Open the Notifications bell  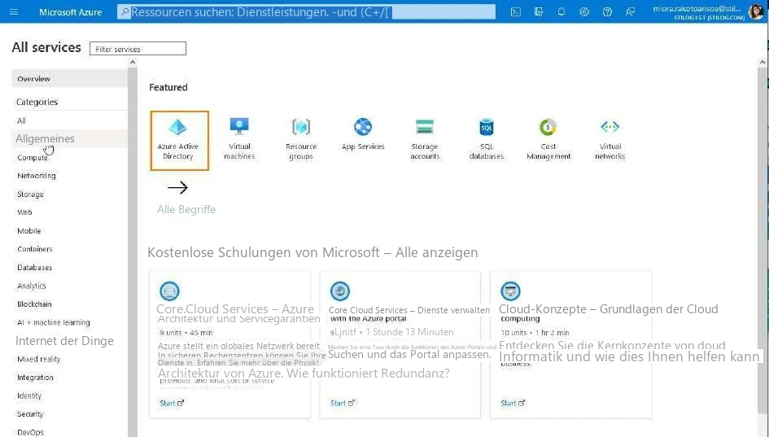pyautogui.click(x=561, y=11)
